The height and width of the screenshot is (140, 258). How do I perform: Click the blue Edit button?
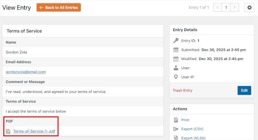pos(244,90)
